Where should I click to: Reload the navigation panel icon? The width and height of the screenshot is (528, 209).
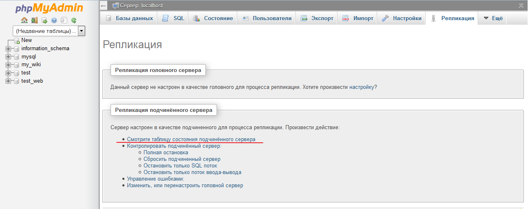click(74, 20)
